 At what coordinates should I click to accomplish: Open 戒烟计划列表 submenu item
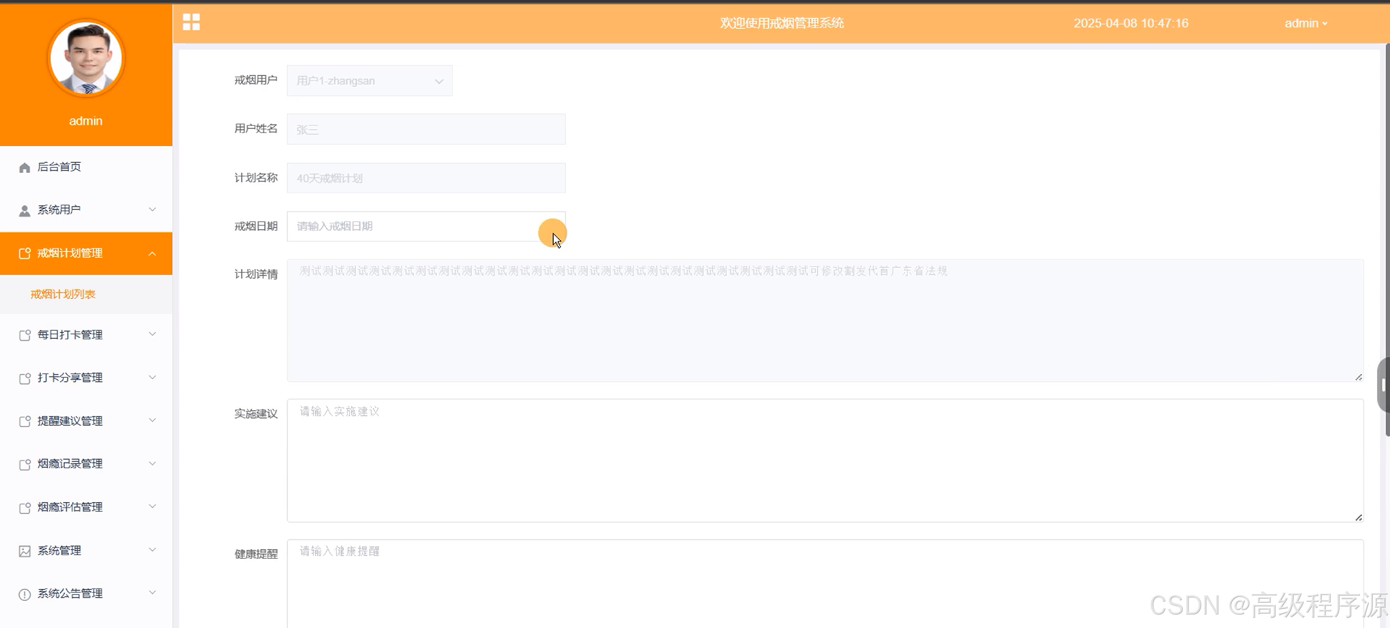pos(63,295)
